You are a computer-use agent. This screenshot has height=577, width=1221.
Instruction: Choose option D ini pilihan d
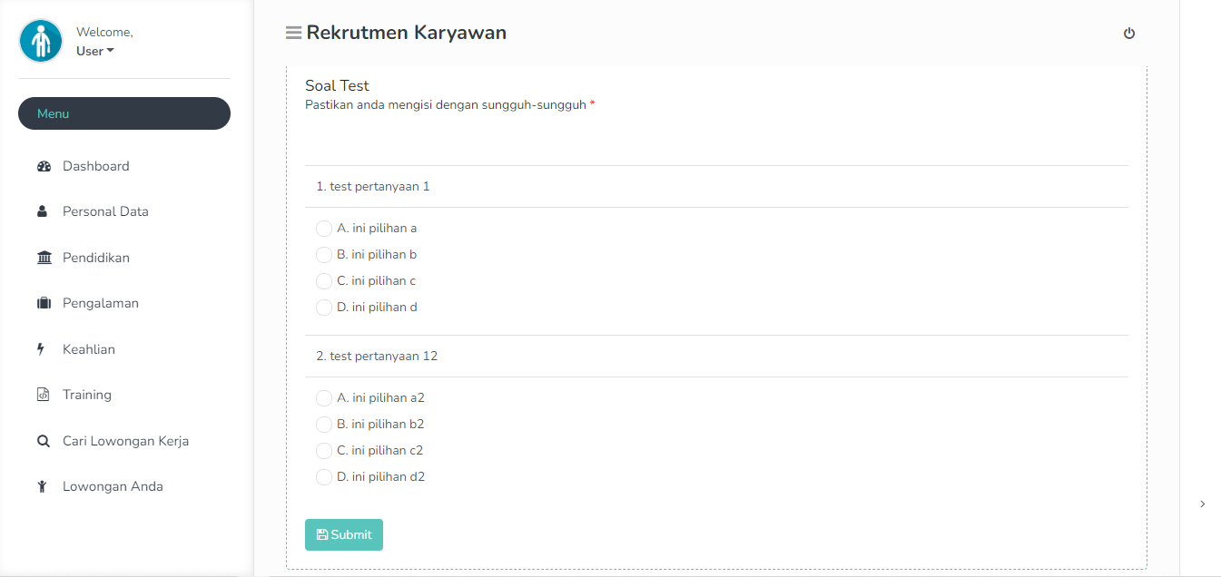(324, 308)
